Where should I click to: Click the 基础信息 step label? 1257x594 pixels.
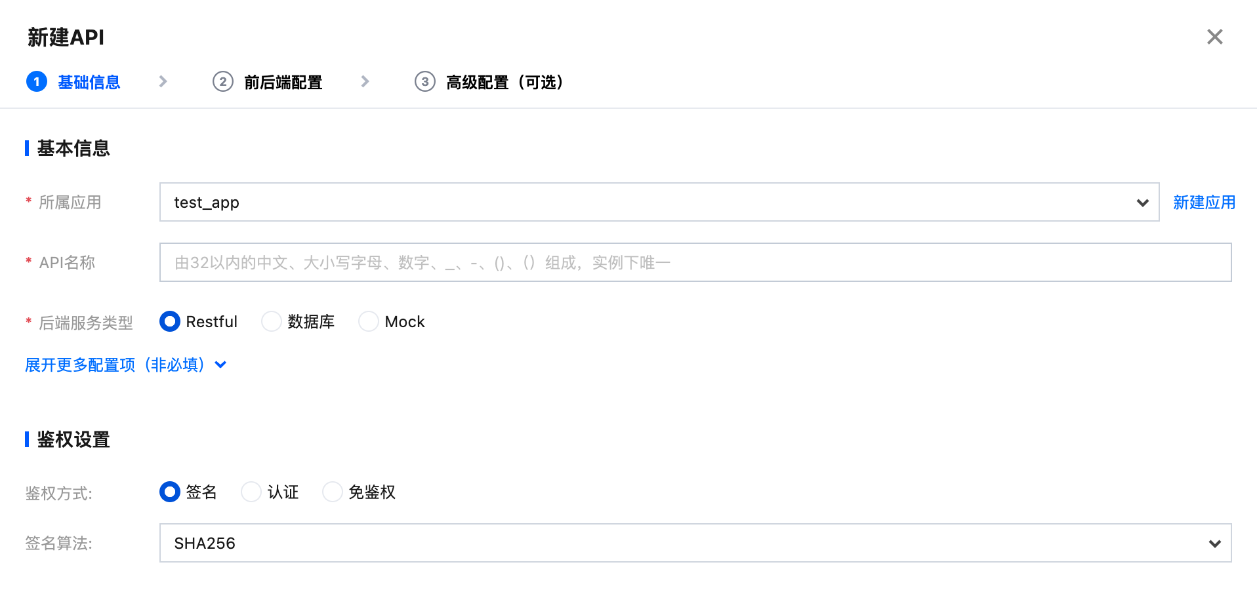(x=89, y=83)
